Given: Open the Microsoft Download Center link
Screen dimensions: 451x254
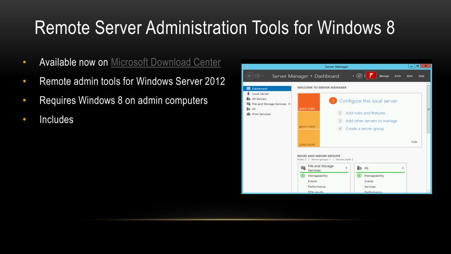Looking at the screenshot, I should pyautogui.click(x=166, y=62).
